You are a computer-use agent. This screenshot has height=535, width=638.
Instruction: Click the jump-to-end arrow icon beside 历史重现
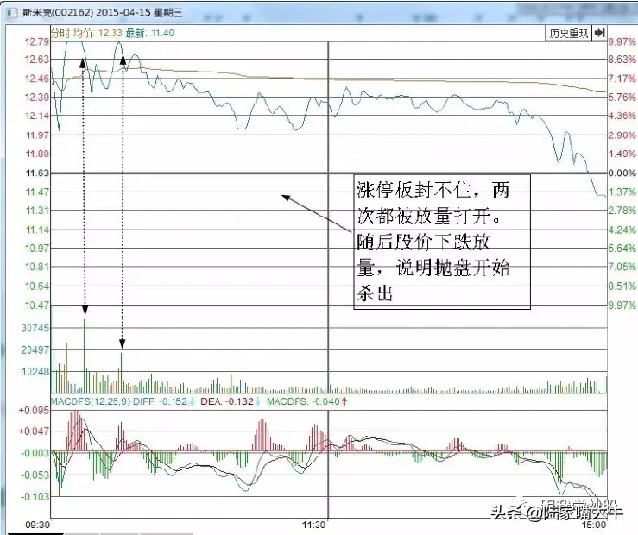(x=599, y=34)
